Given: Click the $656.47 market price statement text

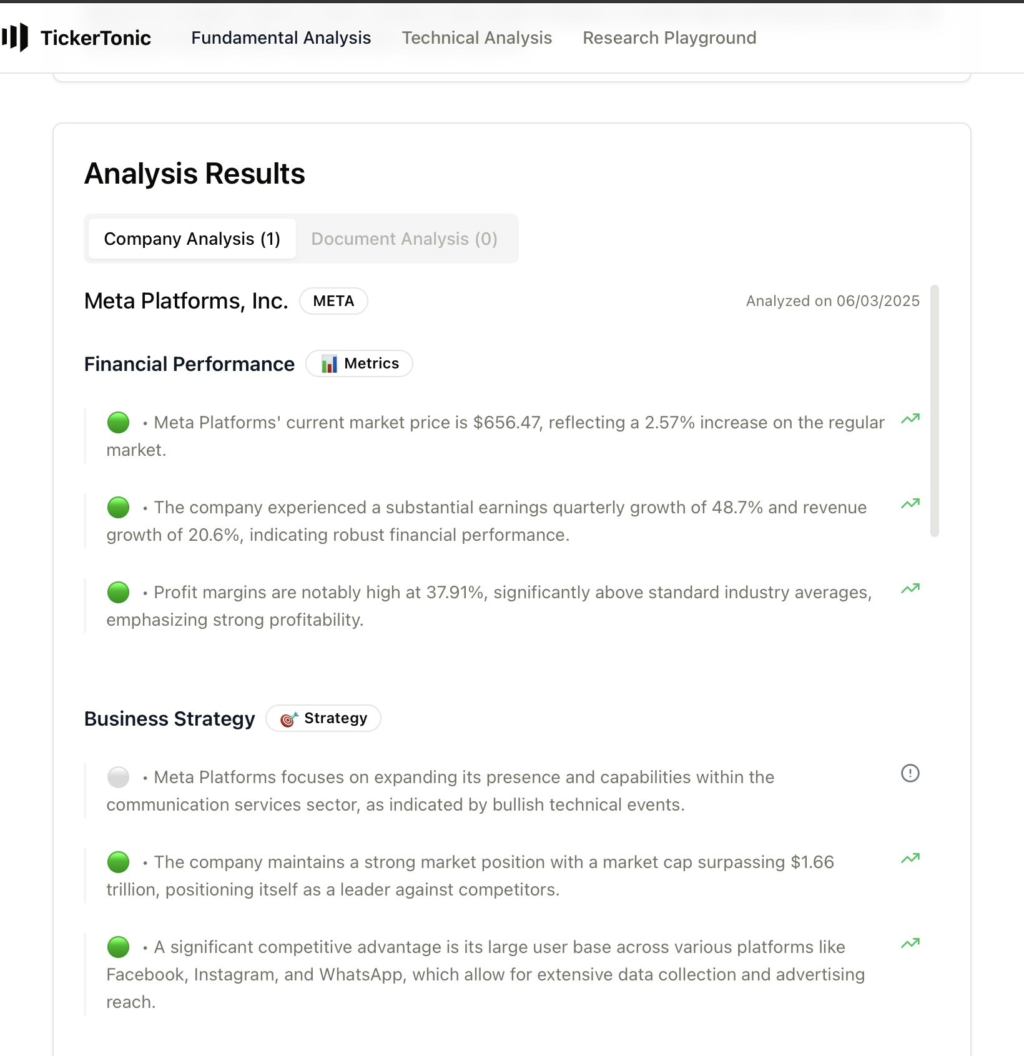Looking at the screenshot, I should [x=496, y=436].
